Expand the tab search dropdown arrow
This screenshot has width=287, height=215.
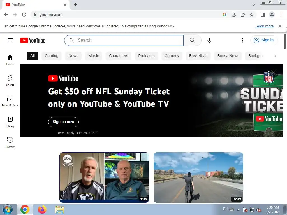coord(253,5)
